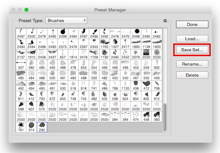
Task: Choose the arrow brush sized 527
Action: tap(21, 65)
